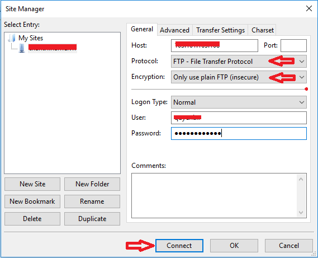The height and width of the screenshot is (258, 318).
Task: Switch to the Charset tab
Action: (263, 30)
